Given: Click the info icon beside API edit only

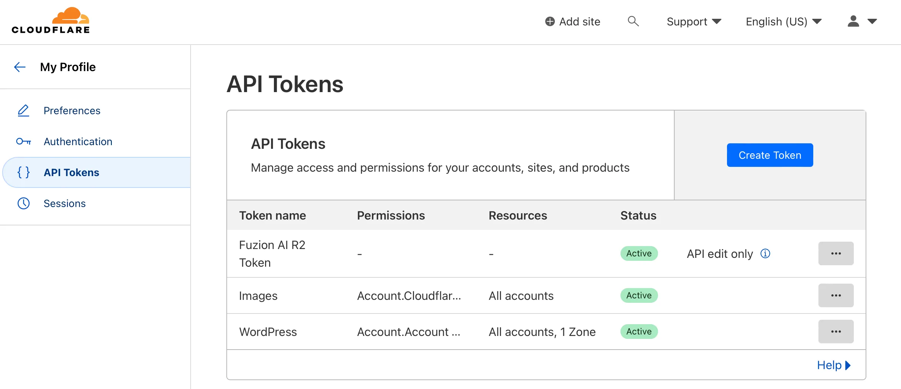Looking at the screenshot, I should [x=765, y=253].
